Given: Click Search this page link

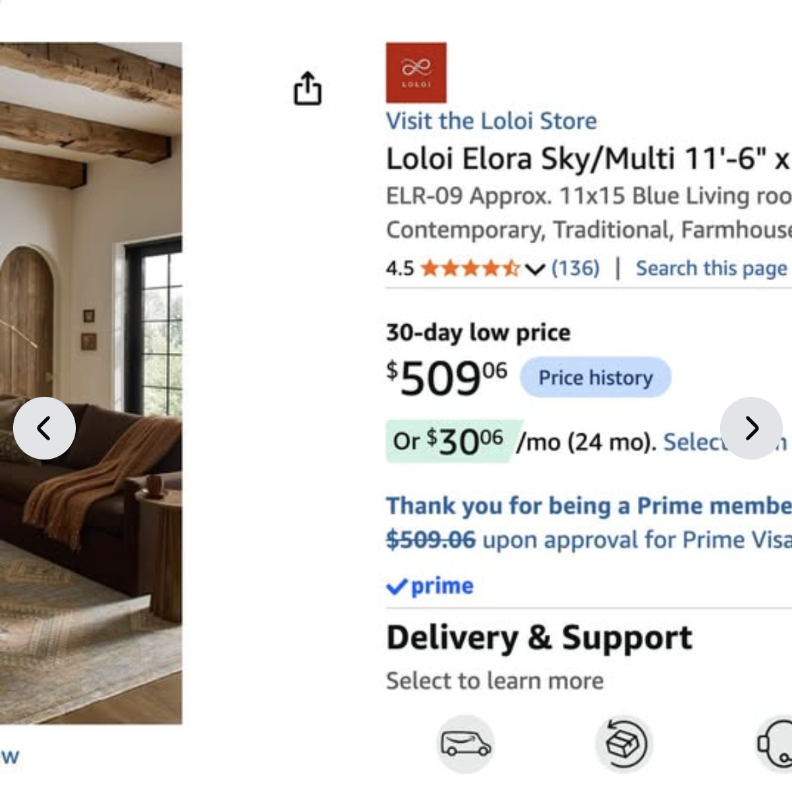Looking at the screenshot, I should [x=712, y=268].
